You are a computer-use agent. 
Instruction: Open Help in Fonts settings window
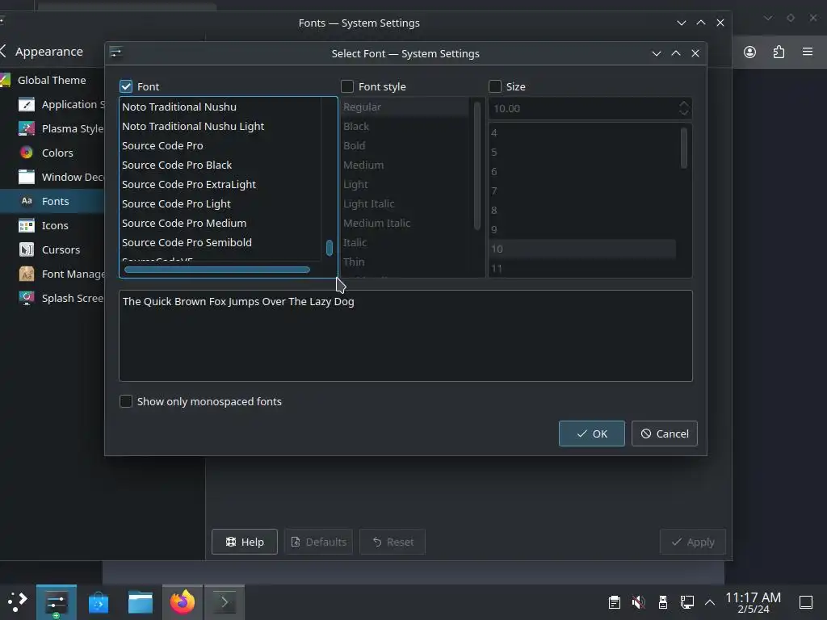245,542
